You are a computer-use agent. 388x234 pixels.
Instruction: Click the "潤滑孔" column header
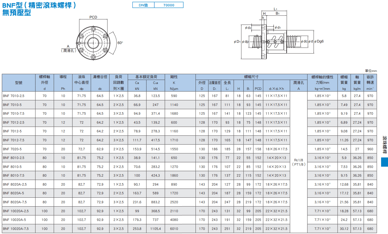click(298, 86)
